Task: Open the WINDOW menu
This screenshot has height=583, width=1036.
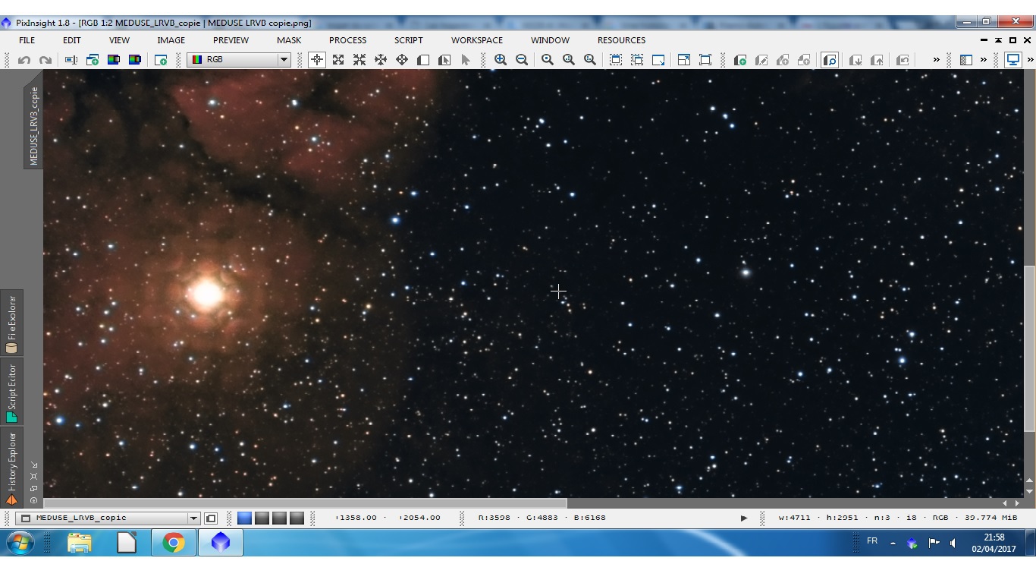Action: 550,40
